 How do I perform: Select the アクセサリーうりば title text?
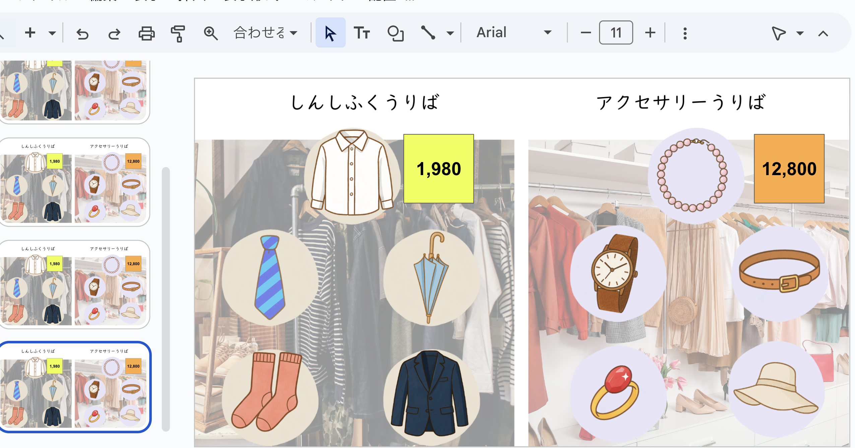(681, 102)
